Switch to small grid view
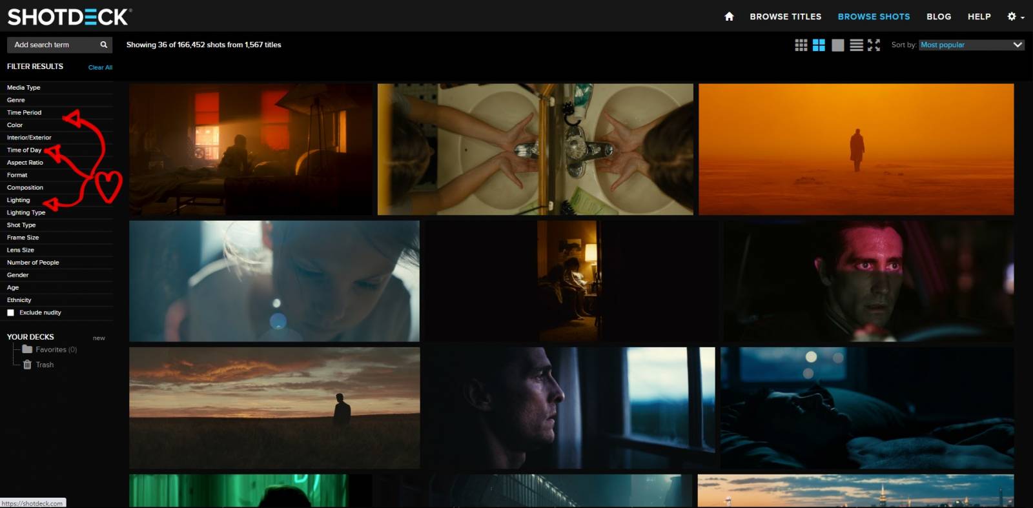The height and width of the screenshot is (508, 1033). click(x=801, y=45)
